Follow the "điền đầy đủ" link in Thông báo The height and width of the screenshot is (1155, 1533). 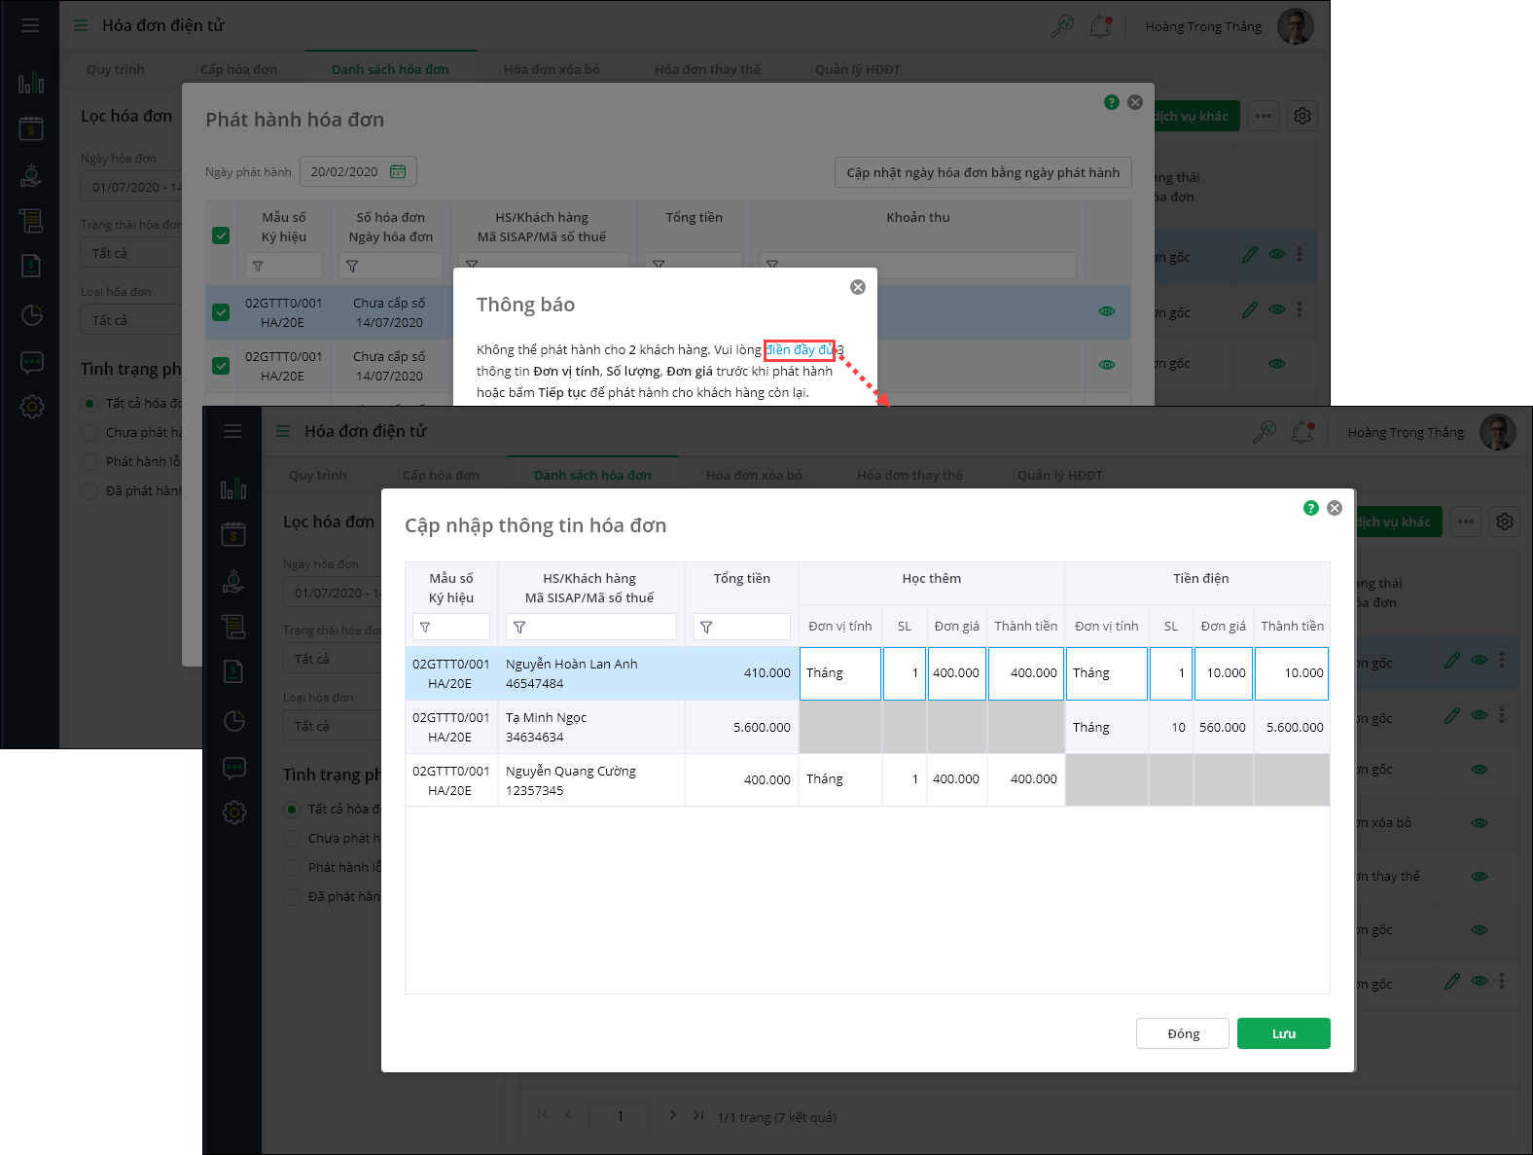[800, 349]
